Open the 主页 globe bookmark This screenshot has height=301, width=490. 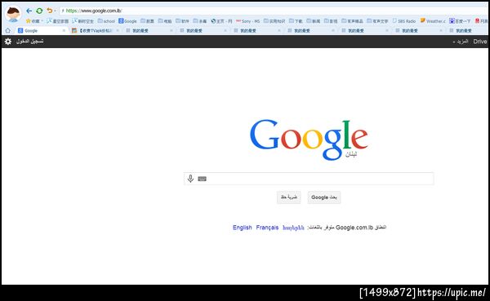click(x=221, y=21)
